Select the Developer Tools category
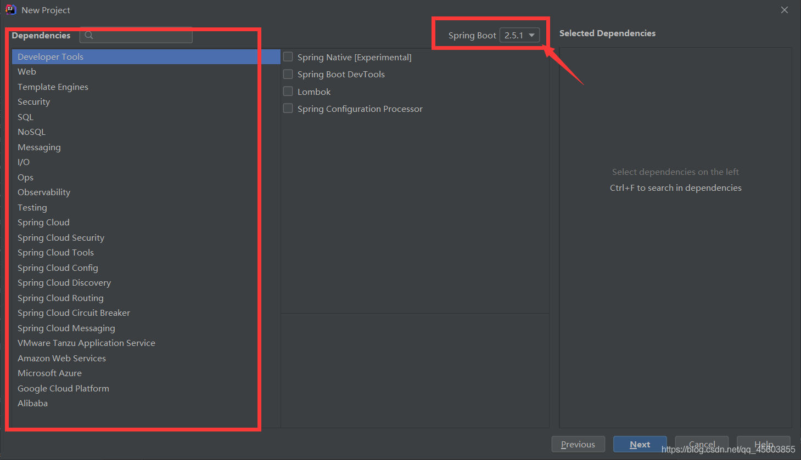801x460 pixels. (146, 56)
